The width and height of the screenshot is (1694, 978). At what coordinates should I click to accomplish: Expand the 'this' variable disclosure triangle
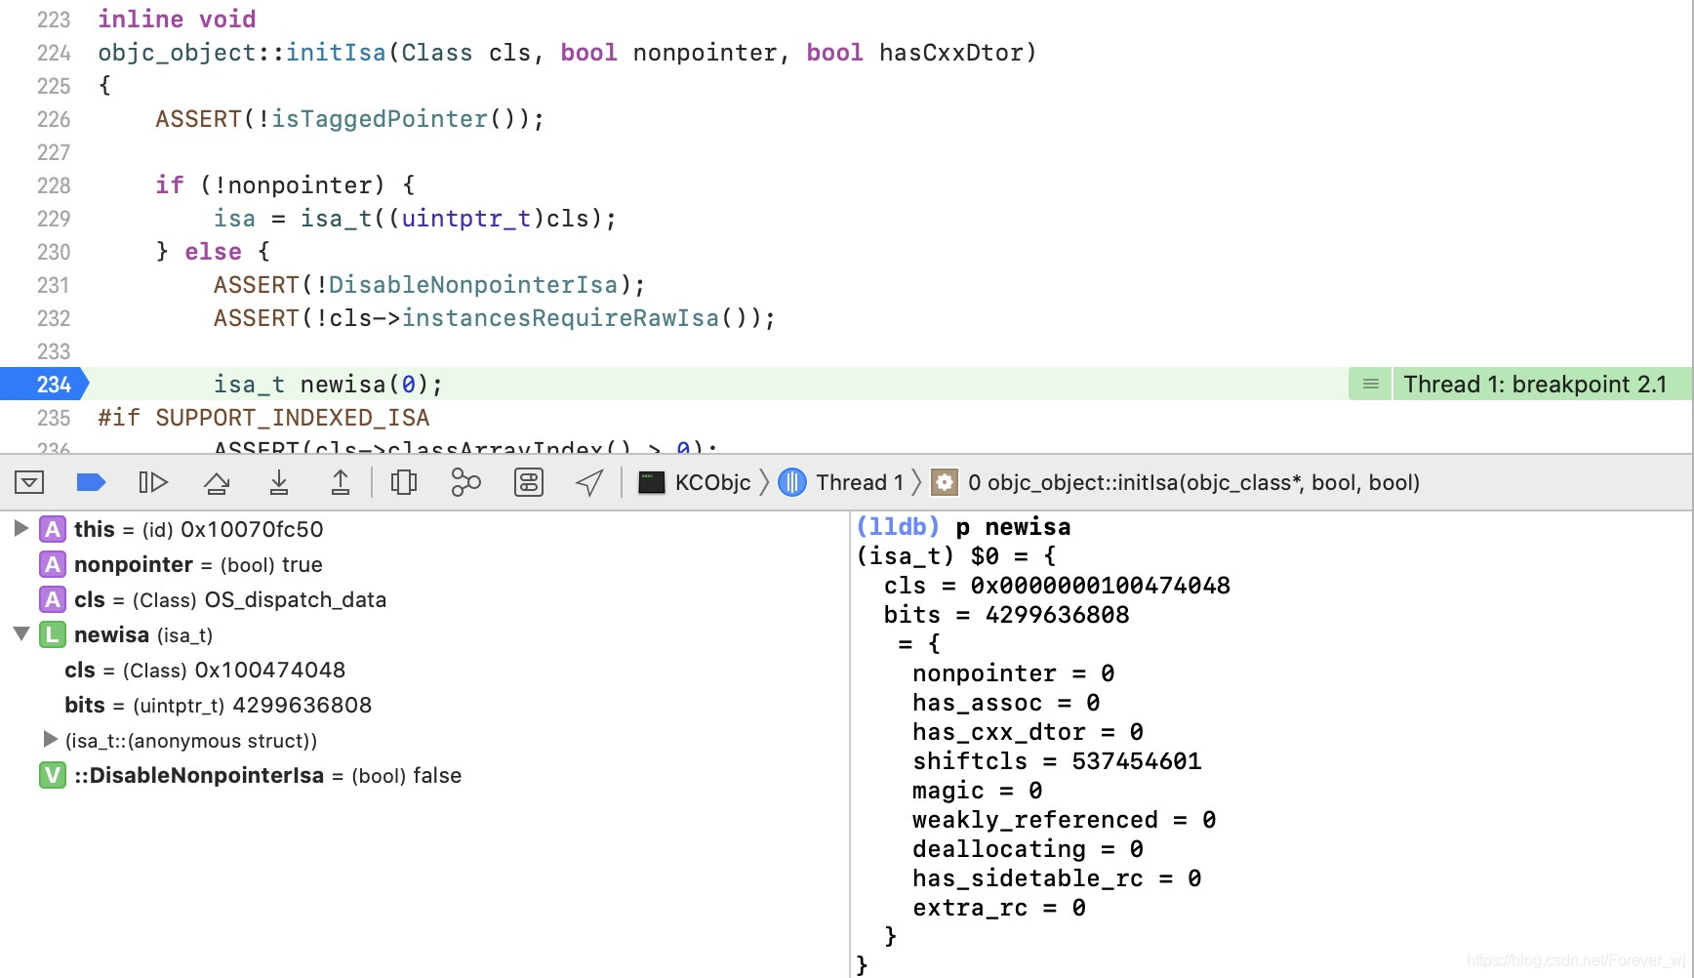(x=20, y=528)
